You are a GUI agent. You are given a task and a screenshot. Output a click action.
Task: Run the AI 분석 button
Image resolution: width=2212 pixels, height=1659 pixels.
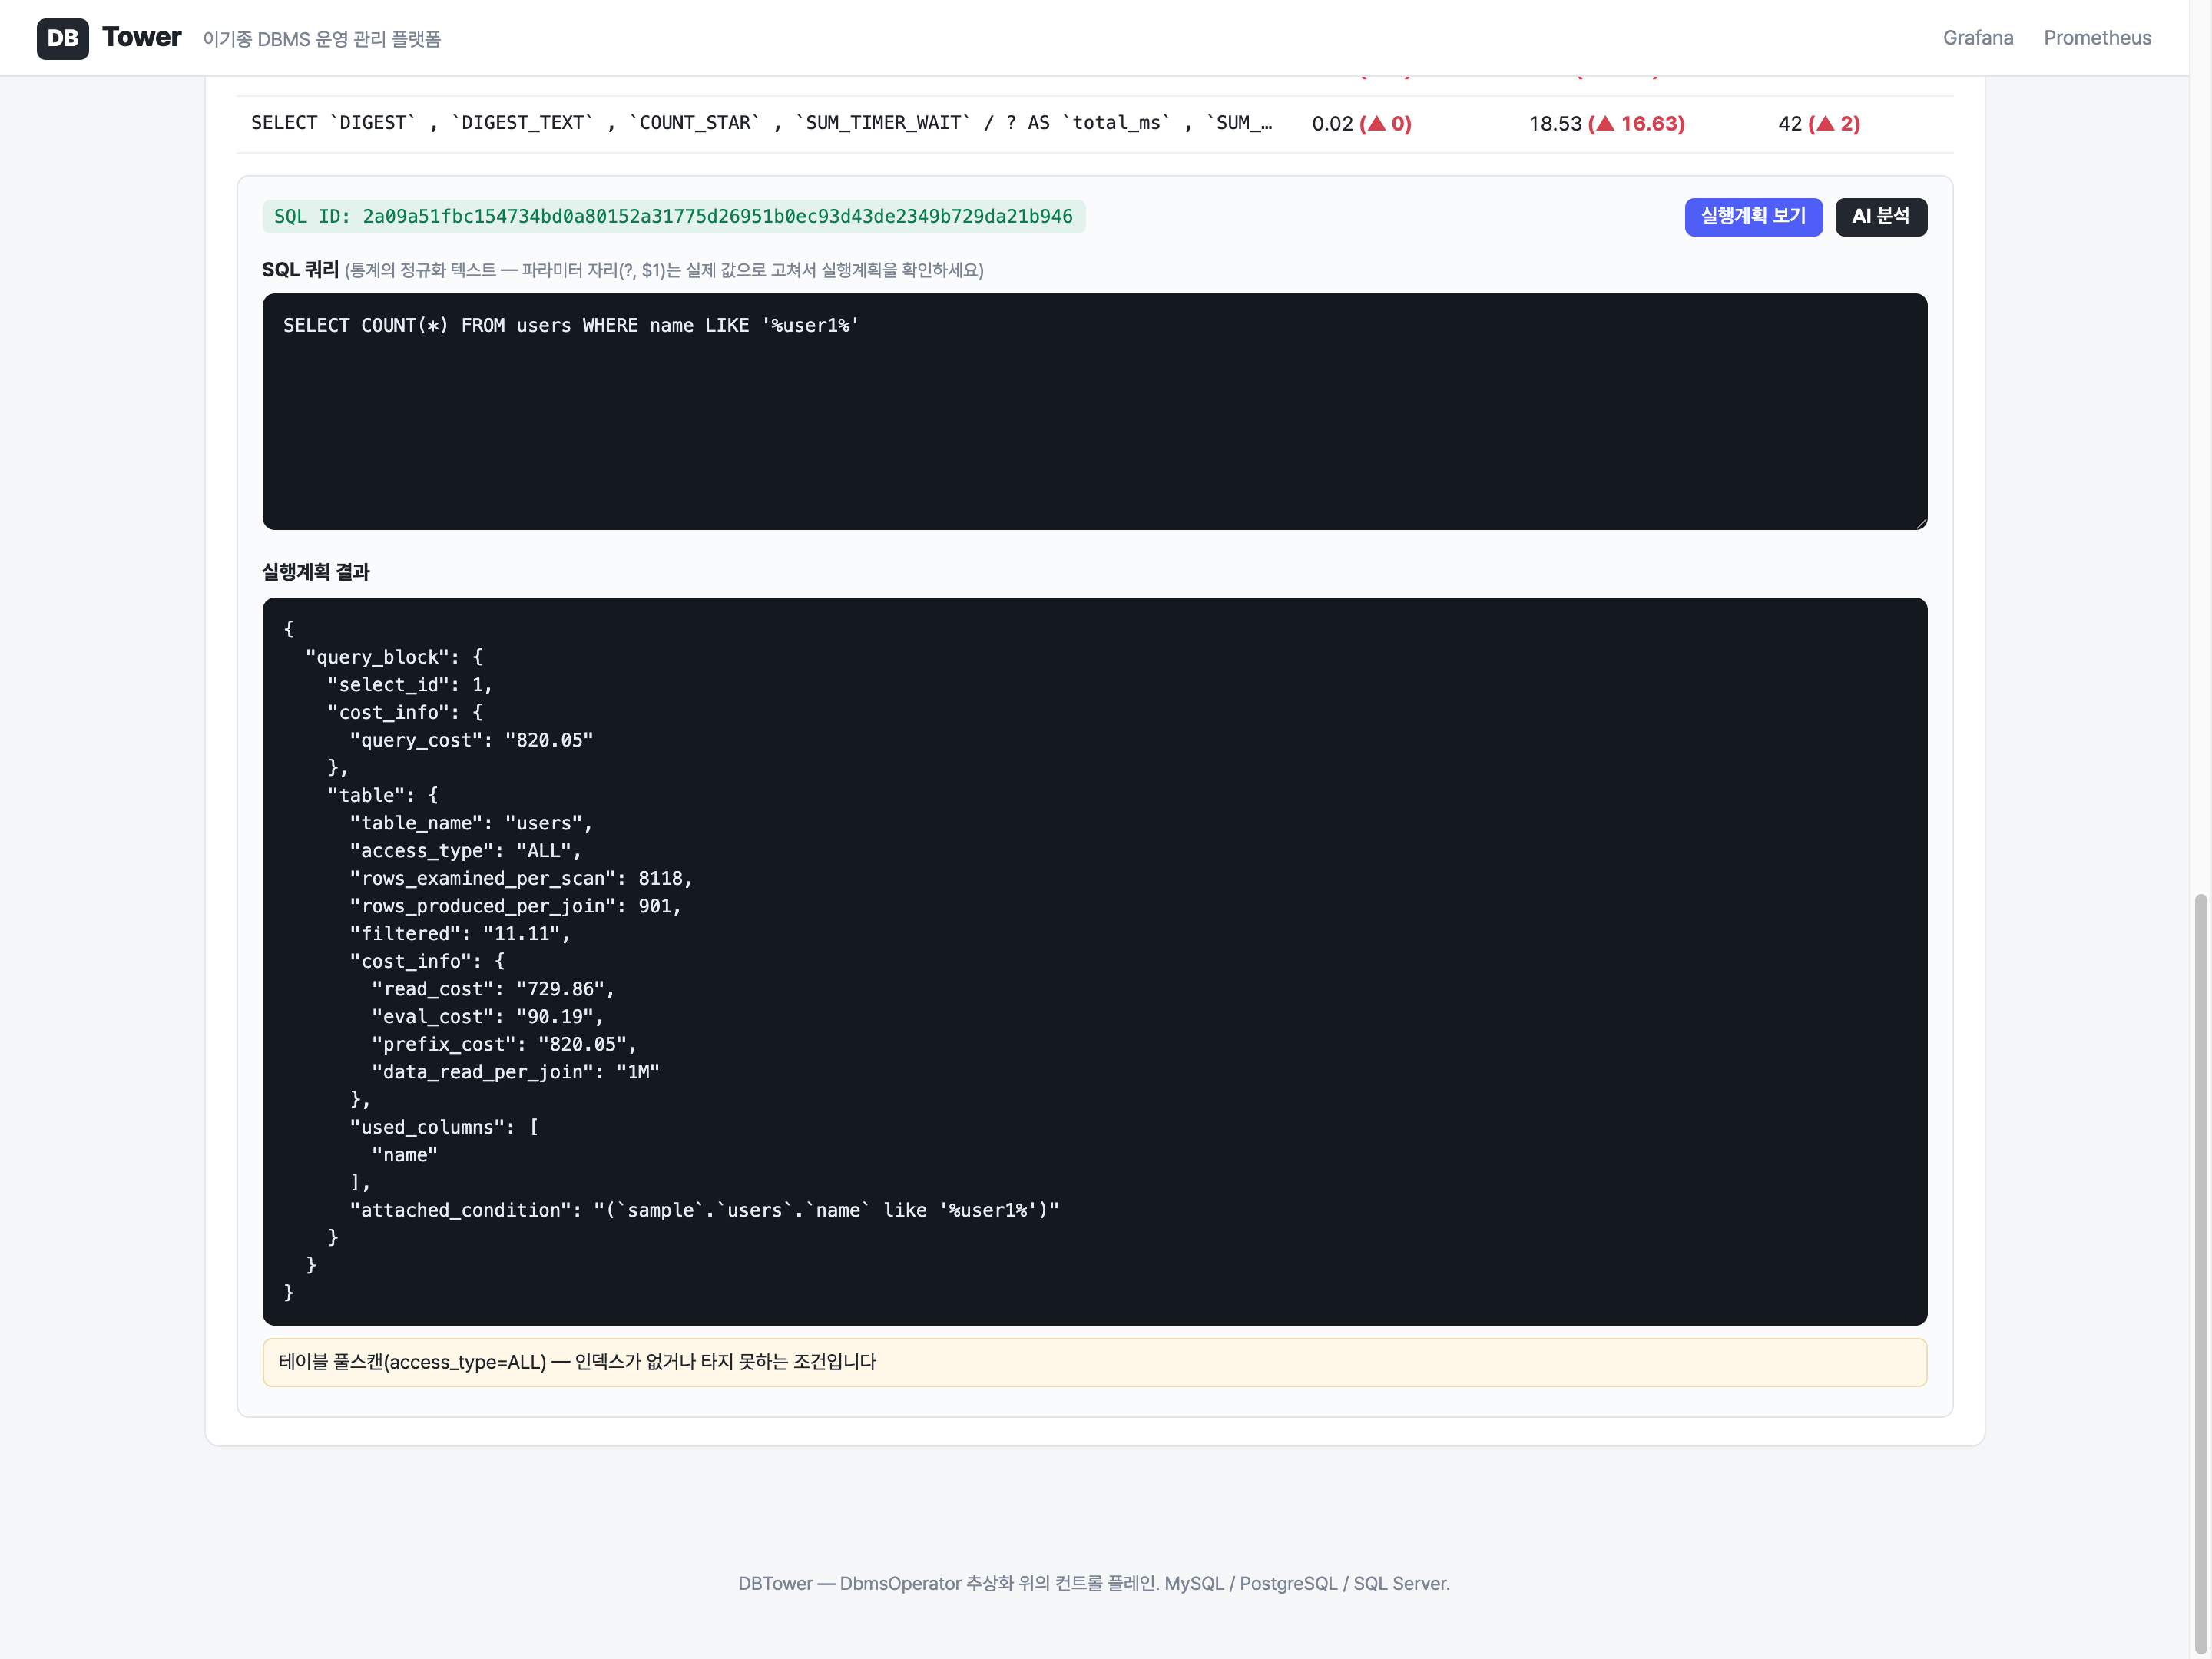pos(1880,216)
